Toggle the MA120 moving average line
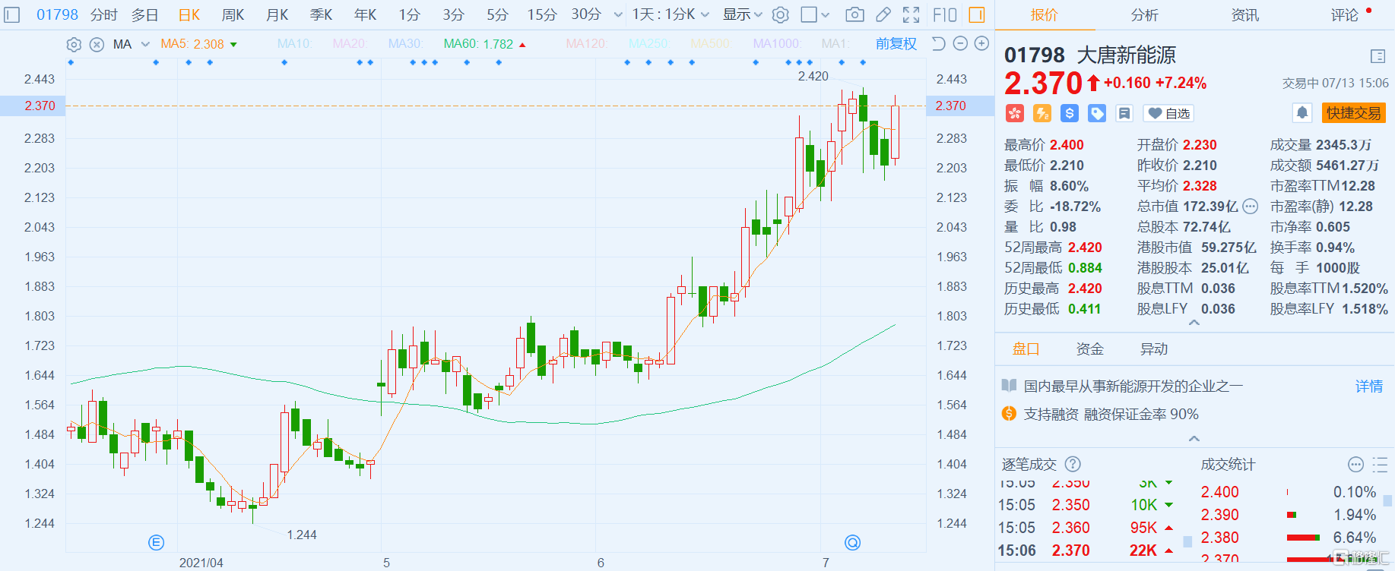Image resolution: width=1395 pixels, height=571 pixels. pyautogui.click(x=587, y=44)
